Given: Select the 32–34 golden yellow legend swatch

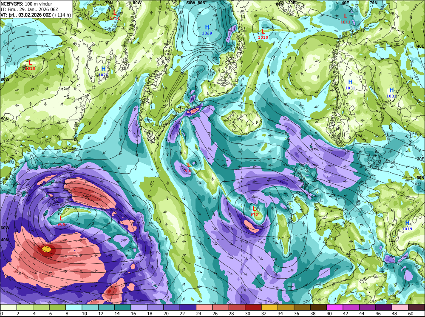Looking at the screenshot, I should [x=270, y=307].
